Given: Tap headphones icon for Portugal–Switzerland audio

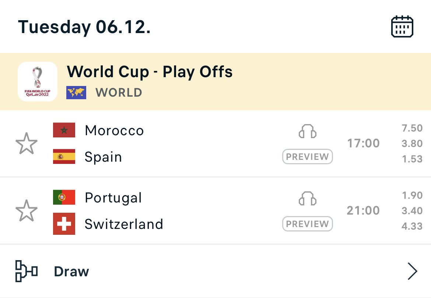Looking at the screenshot, I should click(x=307, y=198).
